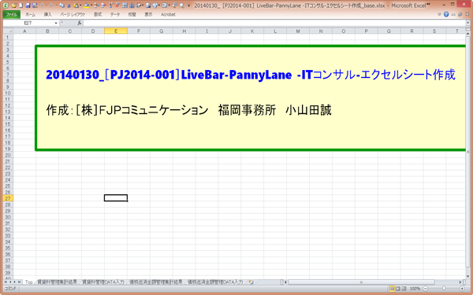Click the horizontal scrollbar thumb
Viewport: 473px width, 295px height.
(360, 282)
